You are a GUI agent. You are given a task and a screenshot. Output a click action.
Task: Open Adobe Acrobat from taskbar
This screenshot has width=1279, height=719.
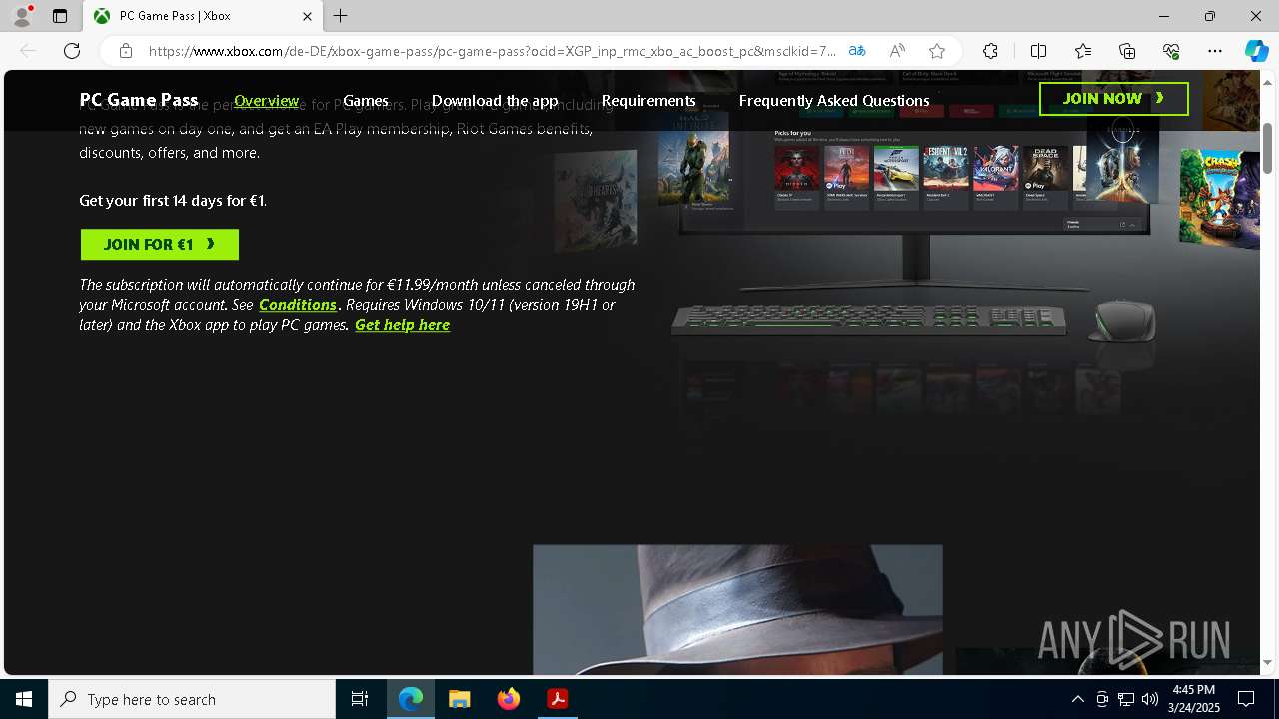558,699
